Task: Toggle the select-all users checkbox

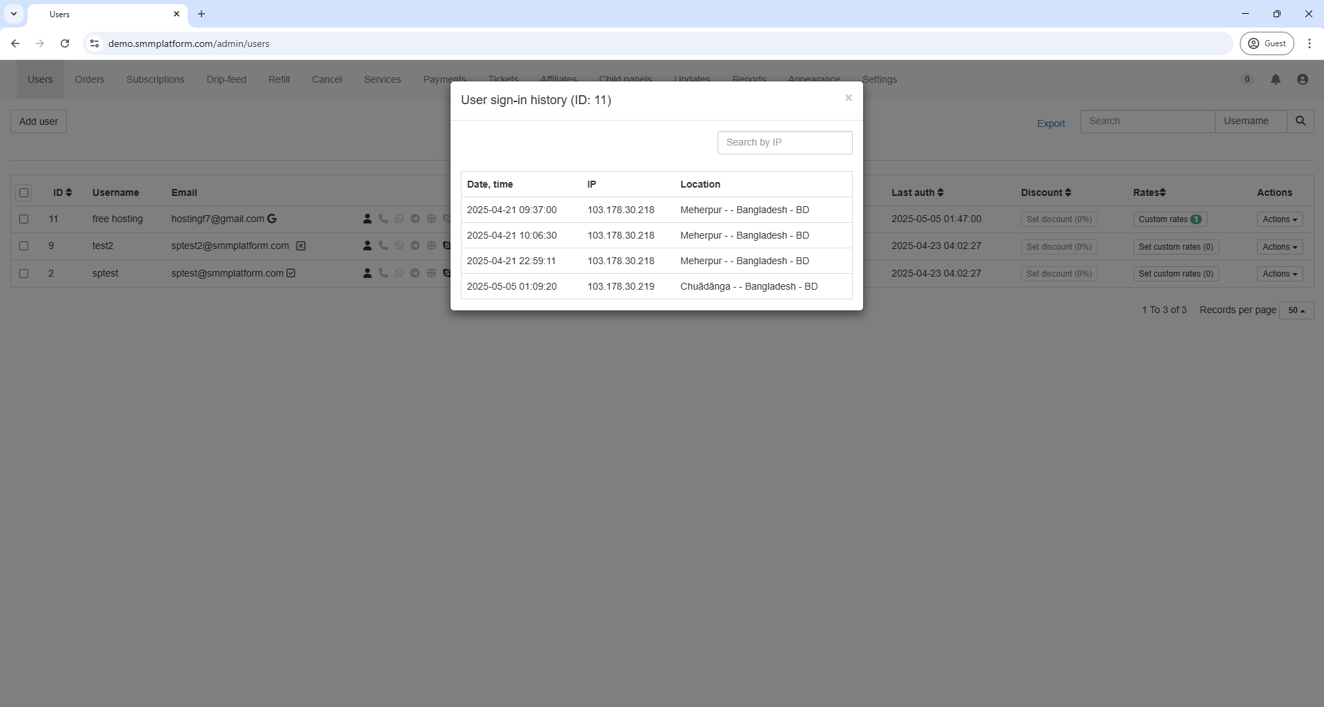Action: pyautogui.click(x=24, y=193)
